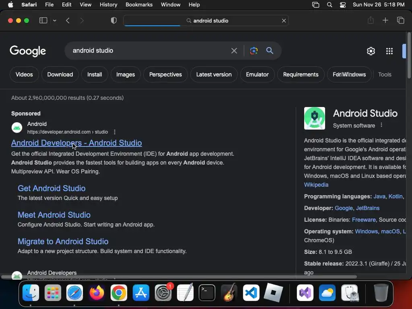Open the Edit menu
Image resolution: width=412 pixels, height=309 pixels.
[x=66, y=5]
